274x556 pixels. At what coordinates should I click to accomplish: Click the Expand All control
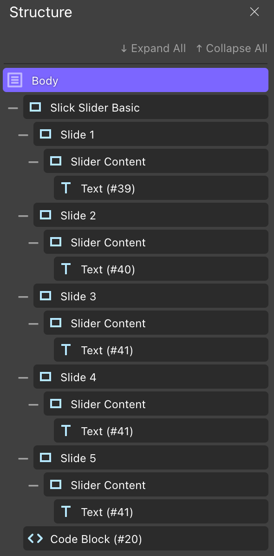click(152, 48)
